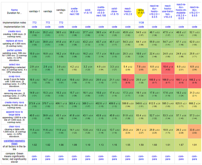This screenshot has height=165, width=202.
Task: Click the 2.6 select row cell for vanillajs
Action: tap(48, 68)
